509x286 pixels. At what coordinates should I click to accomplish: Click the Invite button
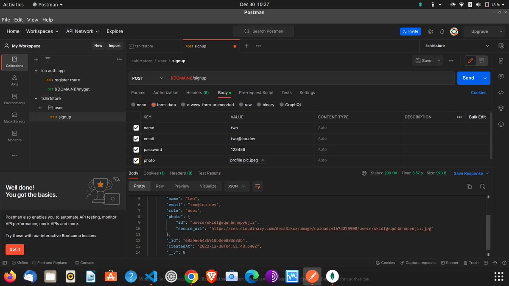click(410, 31)
